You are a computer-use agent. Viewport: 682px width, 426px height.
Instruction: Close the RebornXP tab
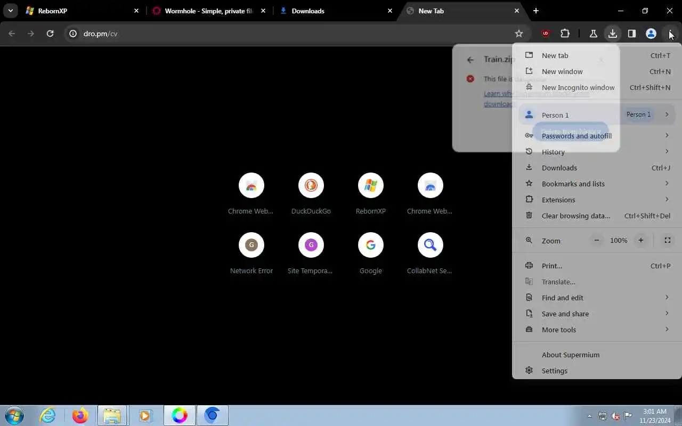[x=136, y=11]
